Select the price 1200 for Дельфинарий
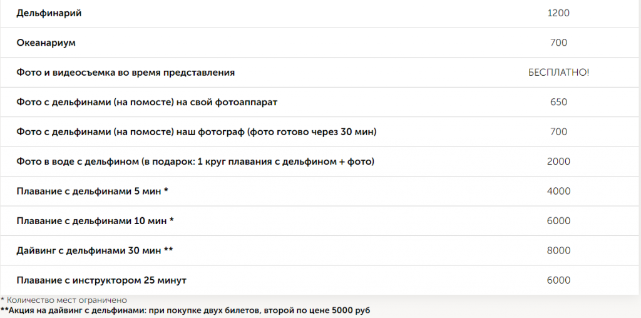The image size is (641, 318). (x=558, y=13)
